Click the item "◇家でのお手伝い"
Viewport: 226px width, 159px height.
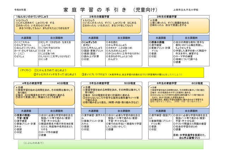pyautogui.click(x=124, y=125)
